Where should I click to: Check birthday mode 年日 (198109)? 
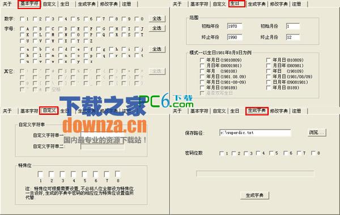pos(268,71)
